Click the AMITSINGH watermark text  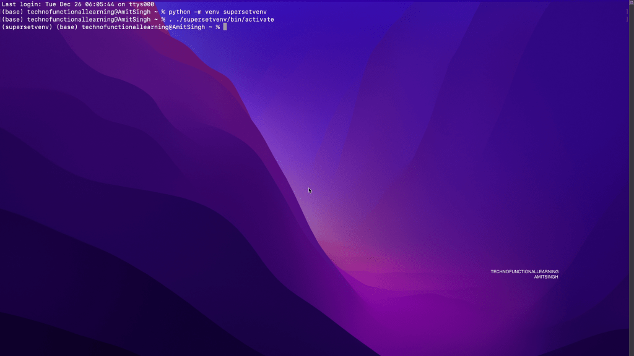tap(546, 277)
